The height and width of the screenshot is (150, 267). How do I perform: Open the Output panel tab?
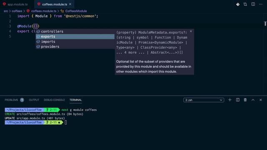(34, 100)
